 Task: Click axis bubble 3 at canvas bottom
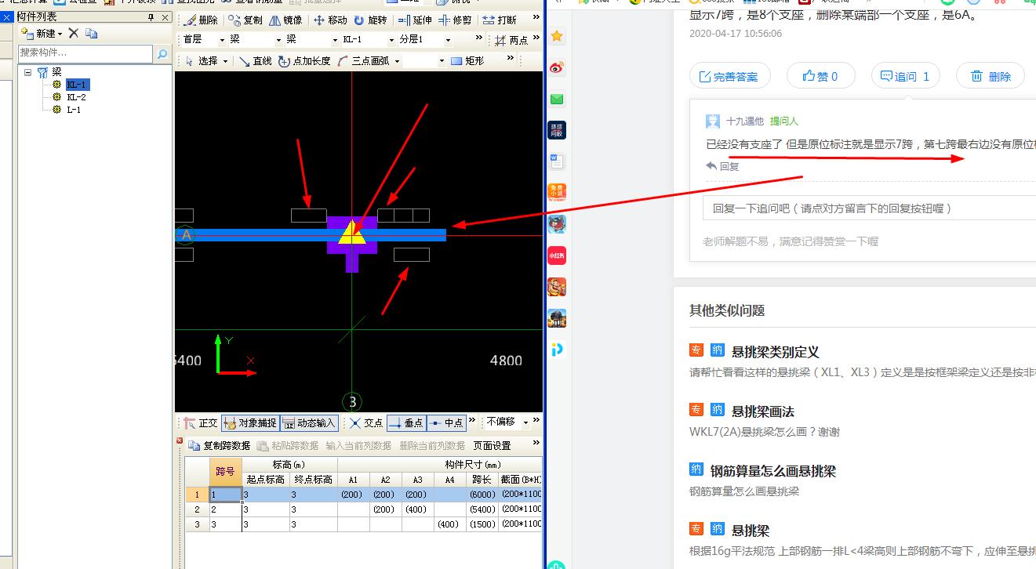pos(353,401)
